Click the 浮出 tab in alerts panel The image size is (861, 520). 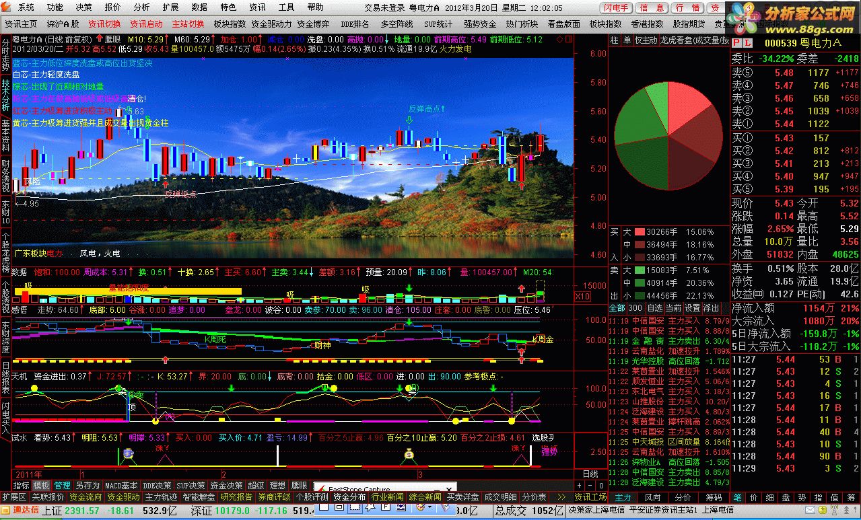(712, 308)
